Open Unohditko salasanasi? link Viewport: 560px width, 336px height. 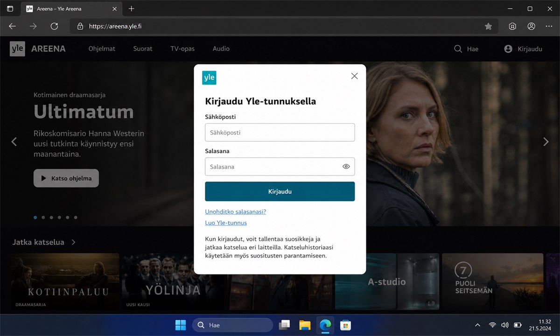click(236, 211)
